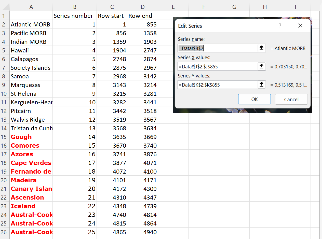
Task: Select the Samoa cell
Action: coord(31,76)
